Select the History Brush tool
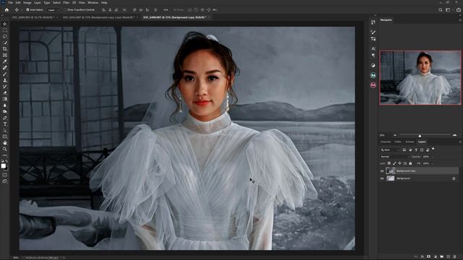This screenshot has width=463, height=260. pyautogui.click(x=5, y=87)
